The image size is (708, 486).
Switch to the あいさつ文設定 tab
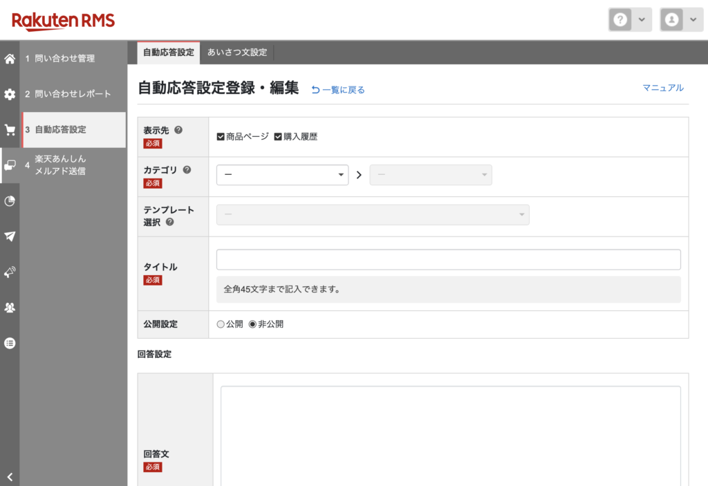coord(237,53)
